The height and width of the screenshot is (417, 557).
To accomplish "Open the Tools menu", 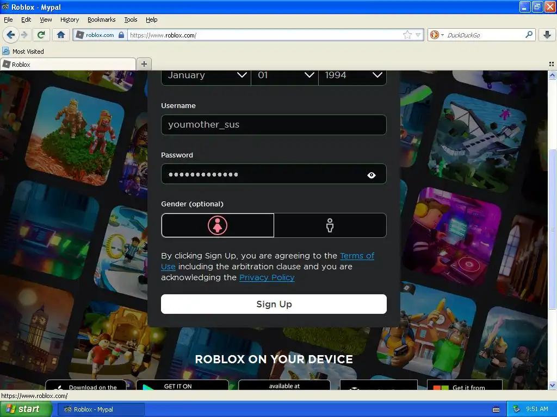I will point(131,20).
